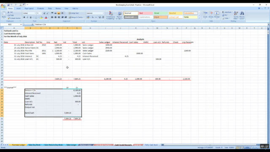The height and width of the screenshot is (152, 270).
Task: Open the Office button menu
Action: pyautogui.click(x=3, y=6)
